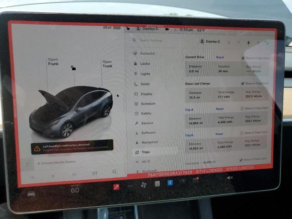The image size is (292, 219).
Task: Enable Trip B Show in Trips Card
Action: pos(241,133)
